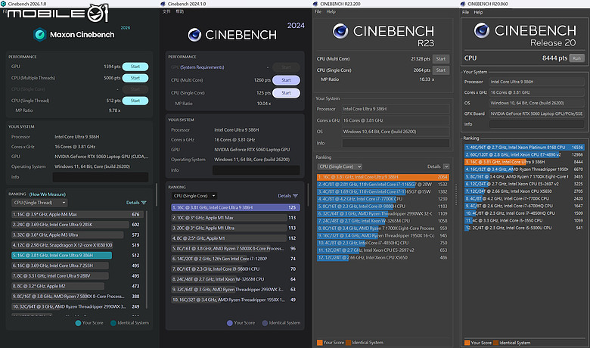Click the Info field in Cinebench 2026

pos(101,177)
